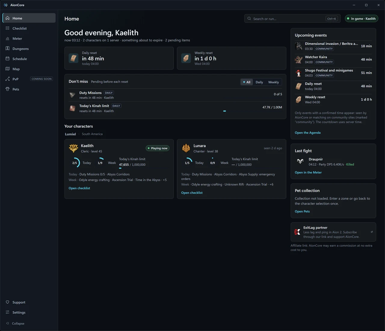The height and width of the screenshot is (331, 385).
Task: Collapse the sidebar
Action: 15,323
